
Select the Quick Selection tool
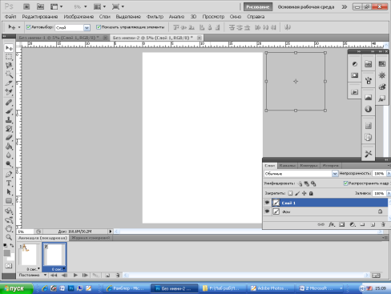click(x=9, y=75)
